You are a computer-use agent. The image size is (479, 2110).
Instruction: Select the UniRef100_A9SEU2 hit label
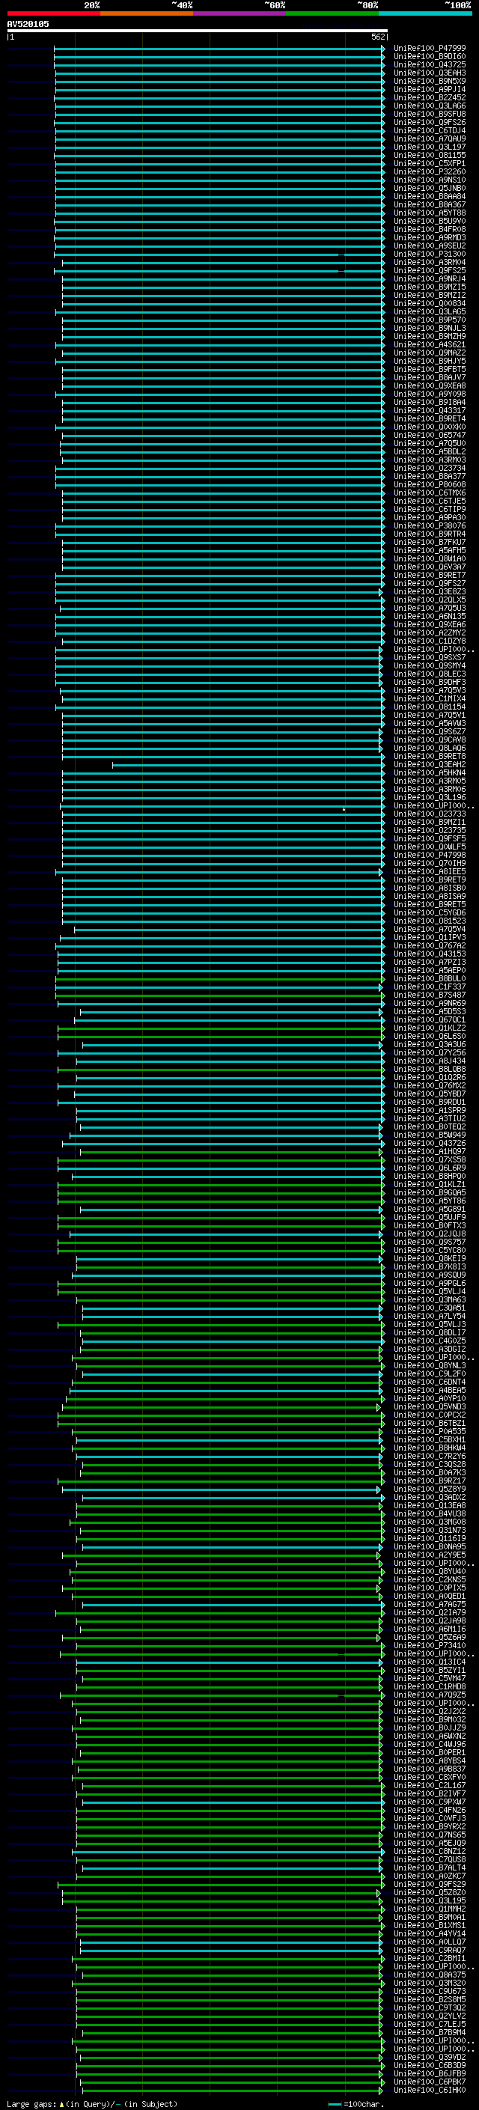point(430,246)
